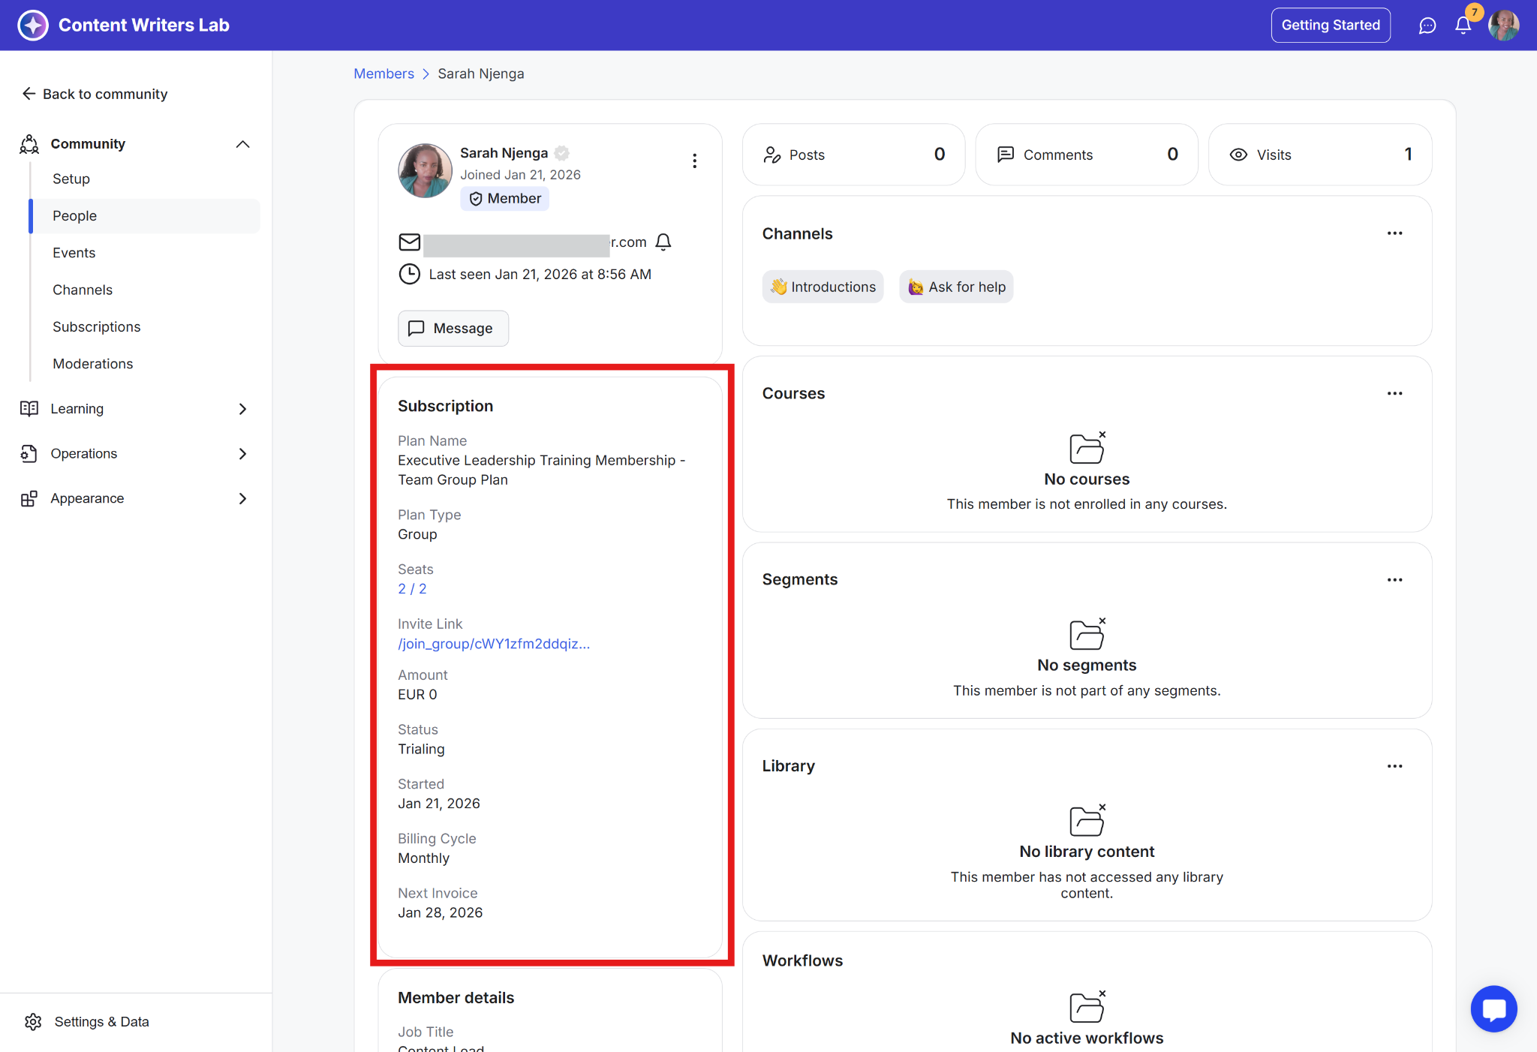Open the Segments card ellipsis menu

[x=1394, y=579]
